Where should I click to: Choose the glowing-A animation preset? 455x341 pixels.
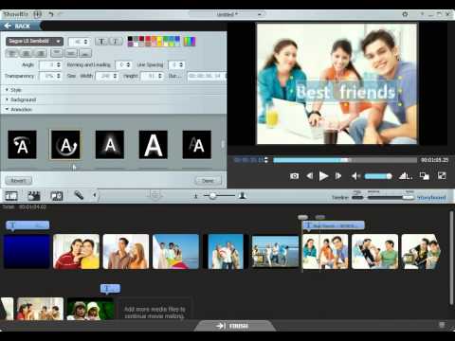click(x=110, y=145)
